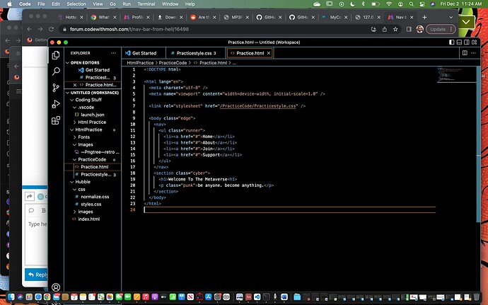Screen dimensions: 488x305
Task: Click the Reply button on the forum
Action: pyautogui.click(x=37, y=275)
